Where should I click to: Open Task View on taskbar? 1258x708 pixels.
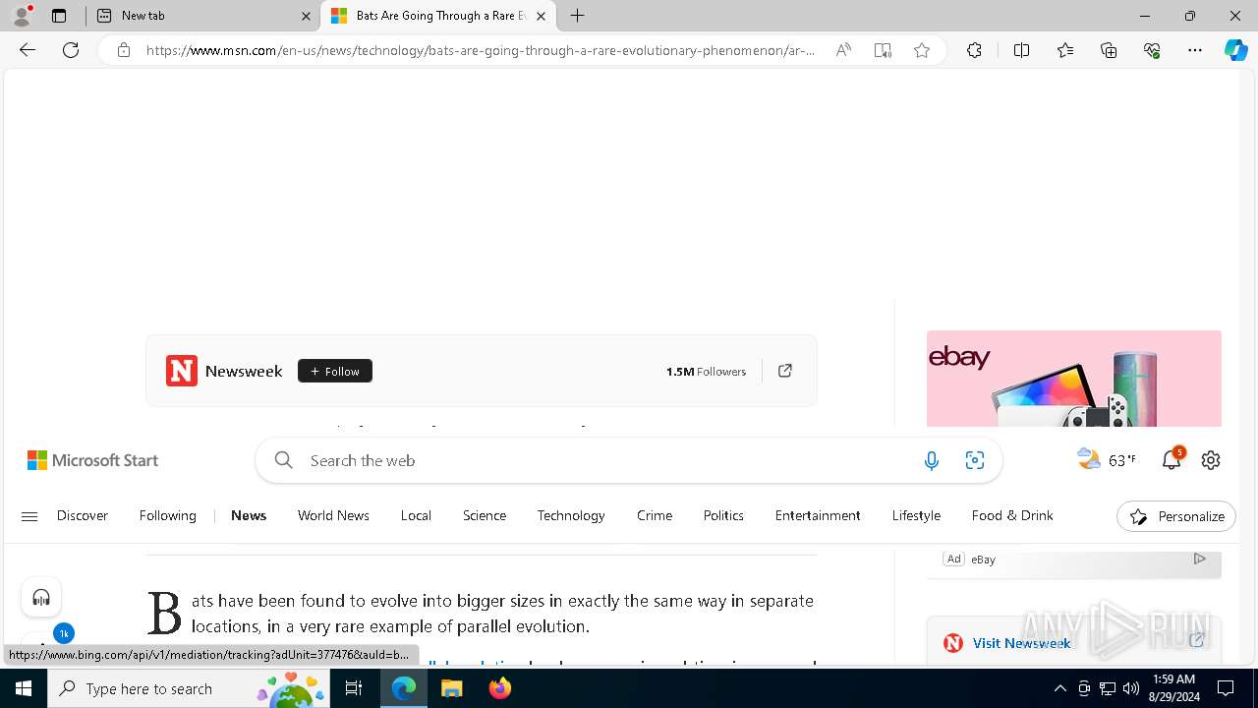click(355, 688)
